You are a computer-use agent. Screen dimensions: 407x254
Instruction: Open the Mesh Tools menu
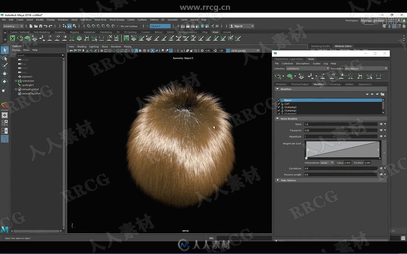(x=100, y=20)
